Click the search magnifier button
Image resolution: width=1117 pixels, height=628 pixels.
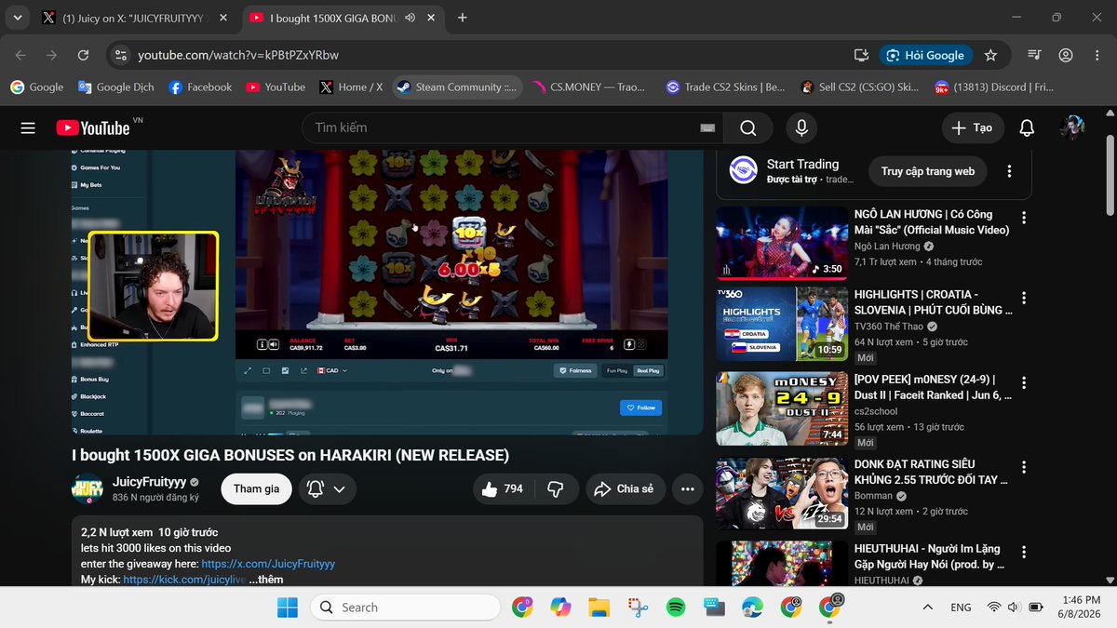click(x=748, y=127)
